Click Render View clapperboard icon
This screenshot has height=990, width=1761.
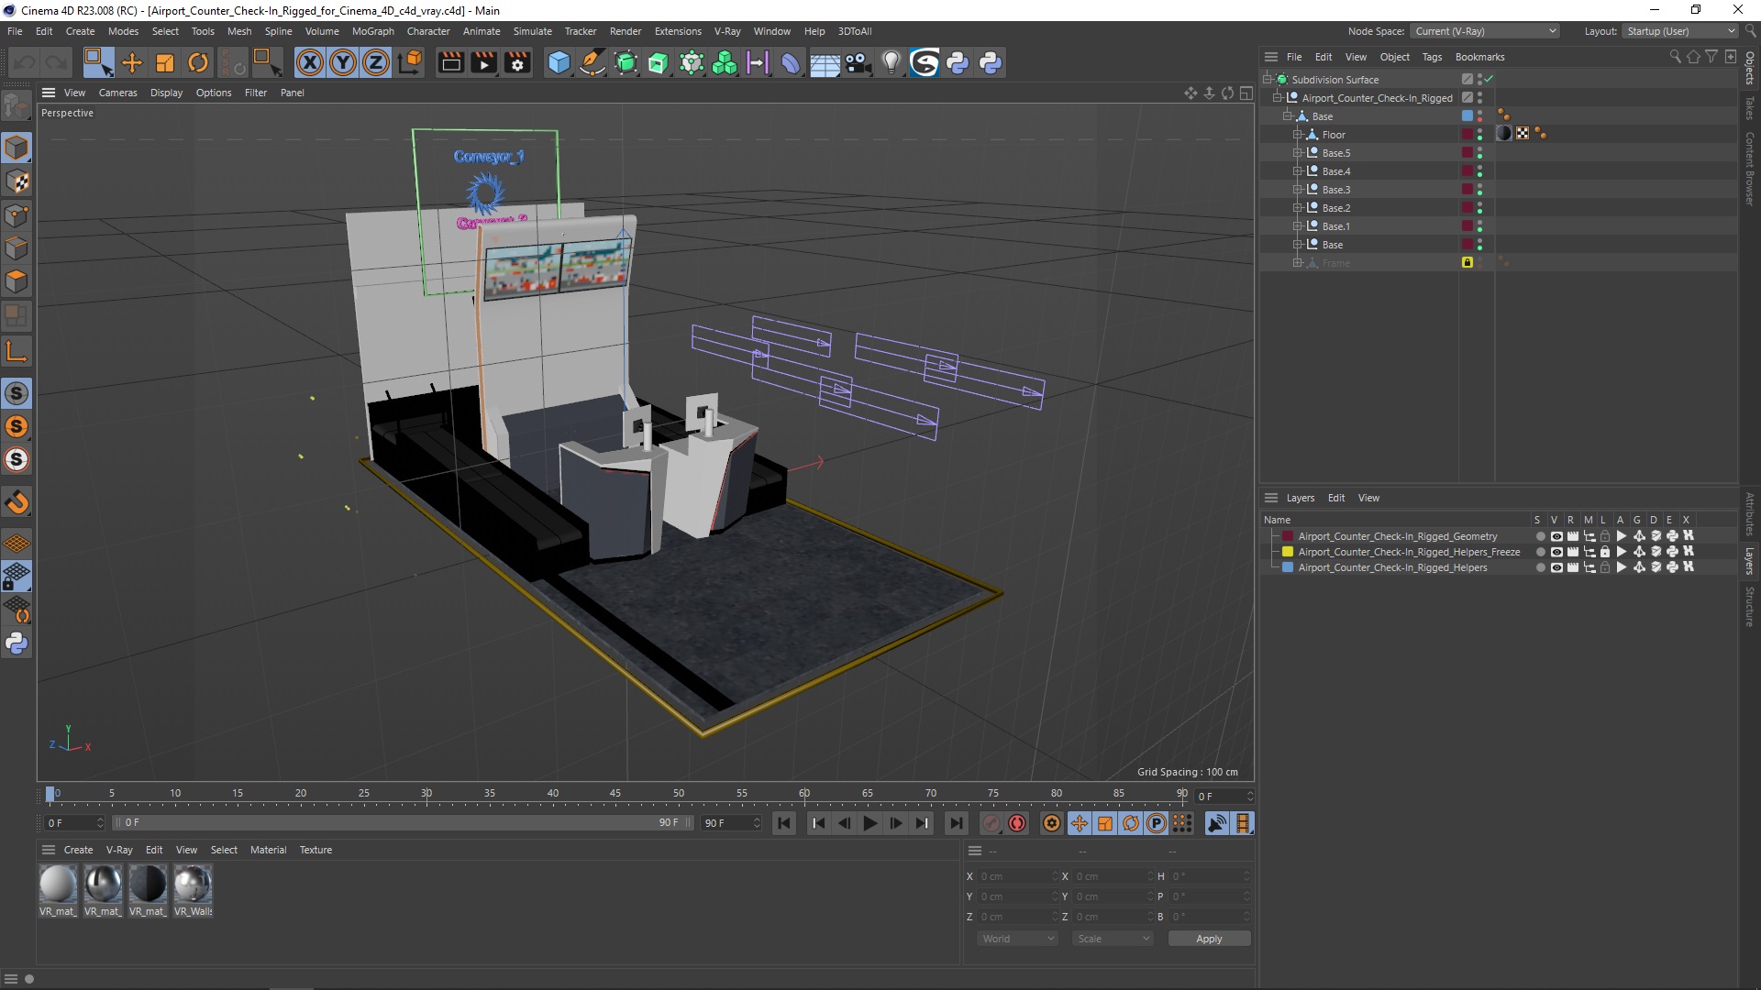click(450, 62)
